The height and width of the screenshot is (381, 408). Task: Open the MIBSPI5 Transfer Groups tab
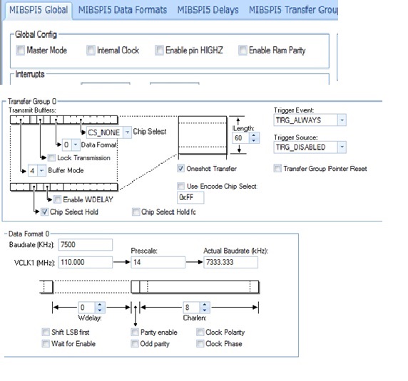(x=293, y=11)
